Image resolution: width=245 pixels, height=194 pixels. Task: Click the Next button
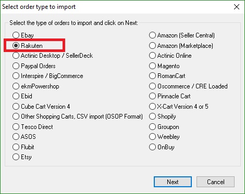tap(173, 182)
